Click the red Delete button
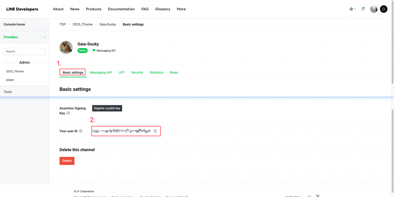Image resolution: width=394 pixels, height=197 pixels. pyautogui.click(x=67, y=161)
